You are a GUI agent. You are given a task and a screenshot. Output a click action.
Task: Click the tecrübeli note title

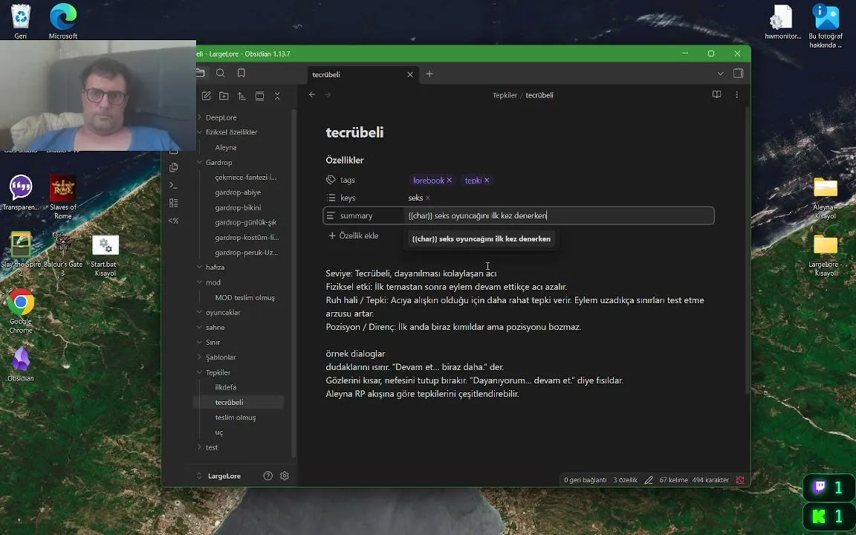click(355, 133)
